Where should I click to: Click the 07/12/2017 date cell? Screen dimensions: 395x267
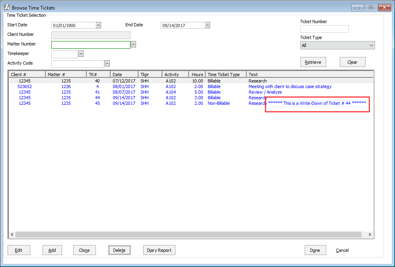(124, 81)
